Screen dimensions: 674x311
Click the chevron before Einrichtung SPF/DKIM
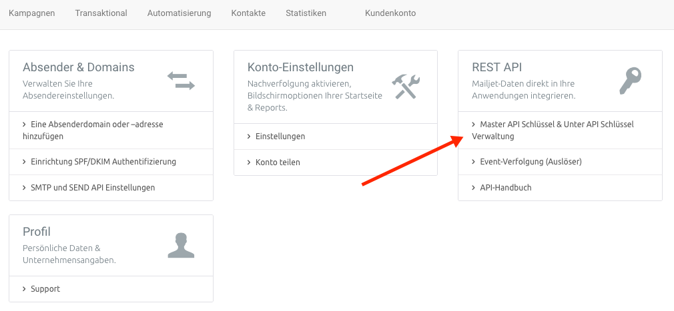click(x=25, y=162)
